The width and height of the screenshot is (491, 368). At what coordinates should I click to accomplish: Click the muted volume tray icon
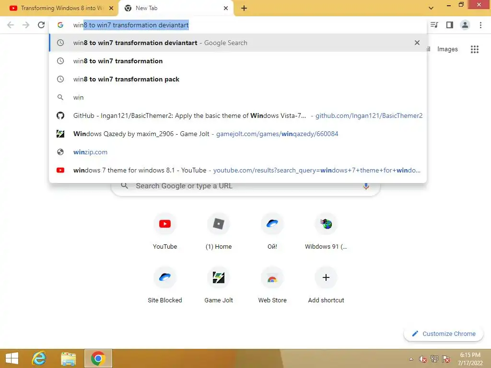422,359
